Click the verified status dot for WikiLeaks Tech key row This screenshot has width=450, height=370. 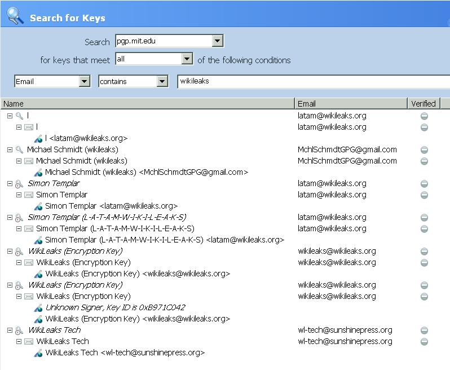tap(424, 331)
